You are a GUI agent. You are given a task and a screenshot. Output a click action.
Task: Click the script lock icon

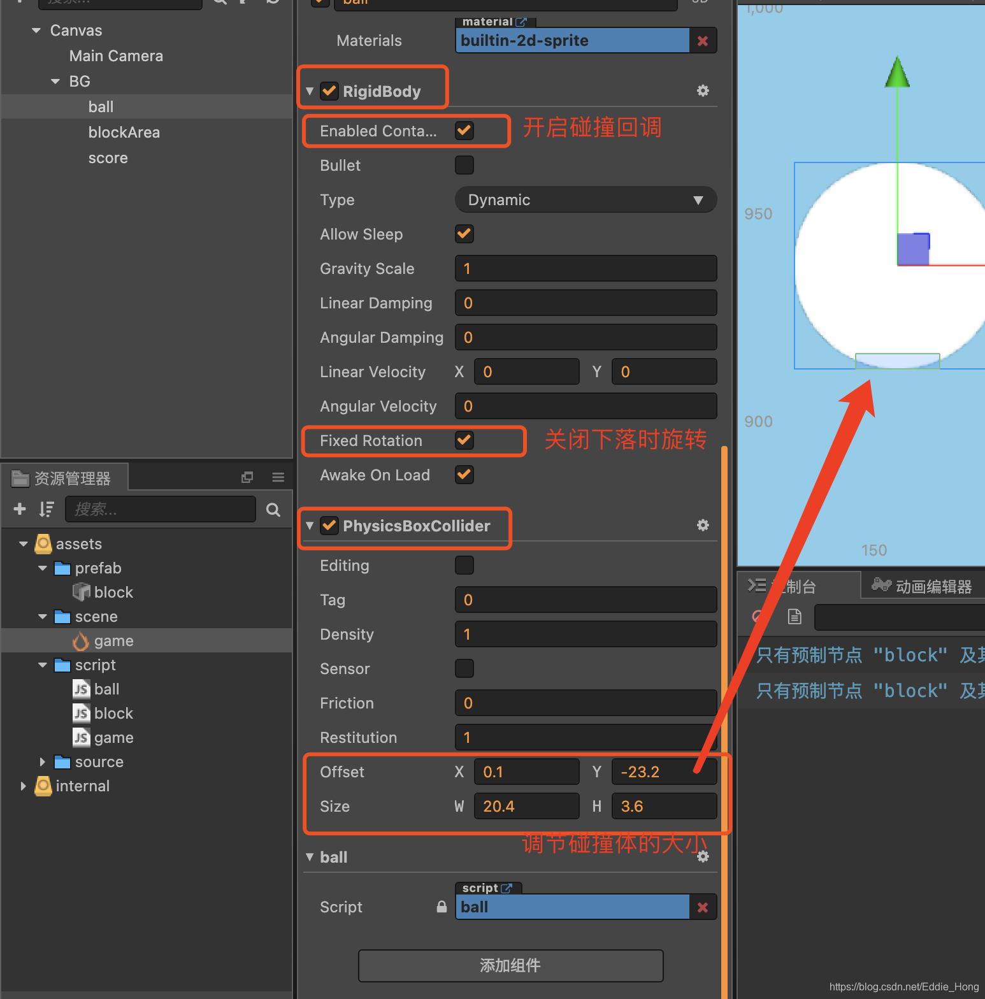click(442, 907)
